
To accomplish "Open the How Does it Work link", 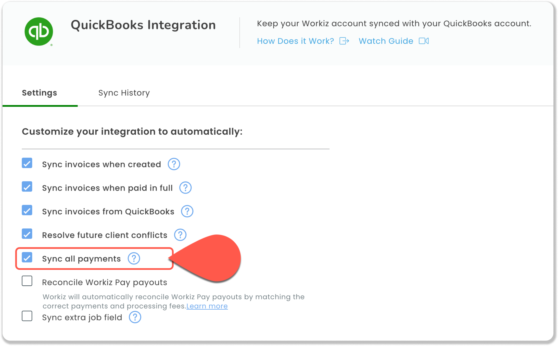I will click(x=295, y=41).
